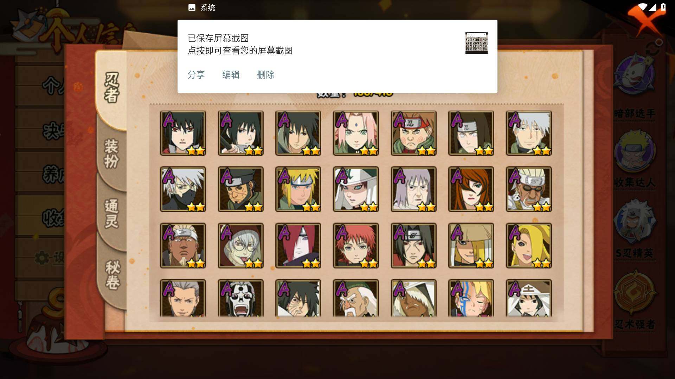Select the red-haired Sasori ninja card
The width and height of the screenshot is (675, 379).
pos(356,245)
